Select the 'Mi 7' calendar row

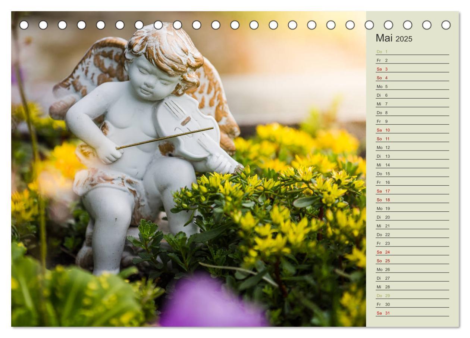[x=412, y=104]
